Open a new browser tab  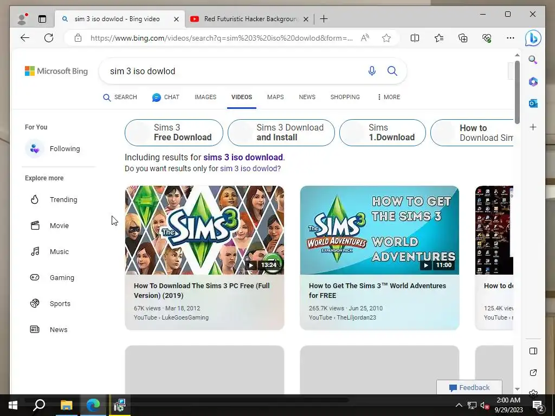pos(324,19)
